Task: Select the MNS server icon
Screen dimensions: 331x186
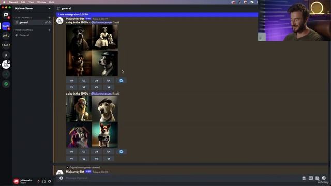Action: pyautogui.click(x=6, y=26)
